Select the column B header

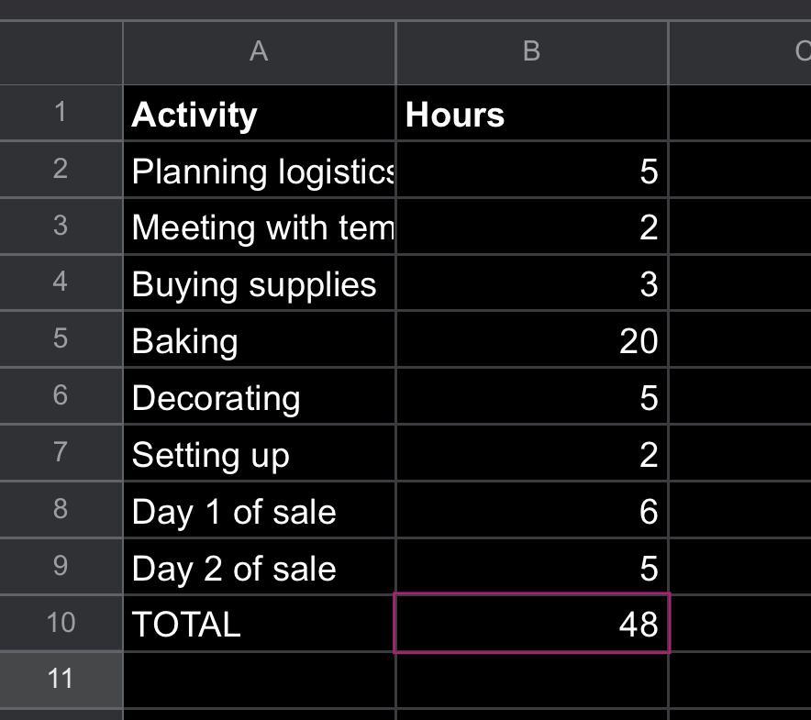pyautogui.click(x=531, y=52)
